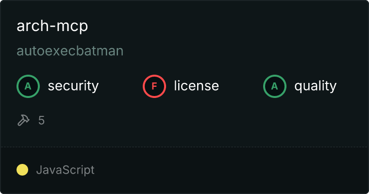The height and width of the screenshot is (194, 369).
Task: Click empty area right of the tool count
Action: (194, 120)
